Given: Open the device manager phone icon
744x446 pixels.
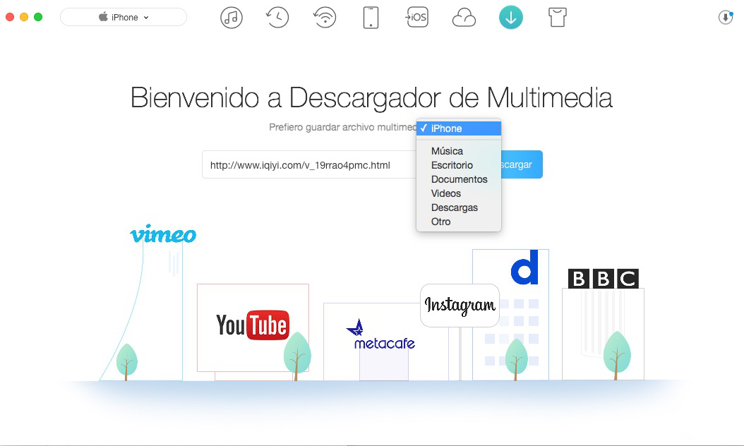Looking at the screenshot, I should (x=371, y=18).
